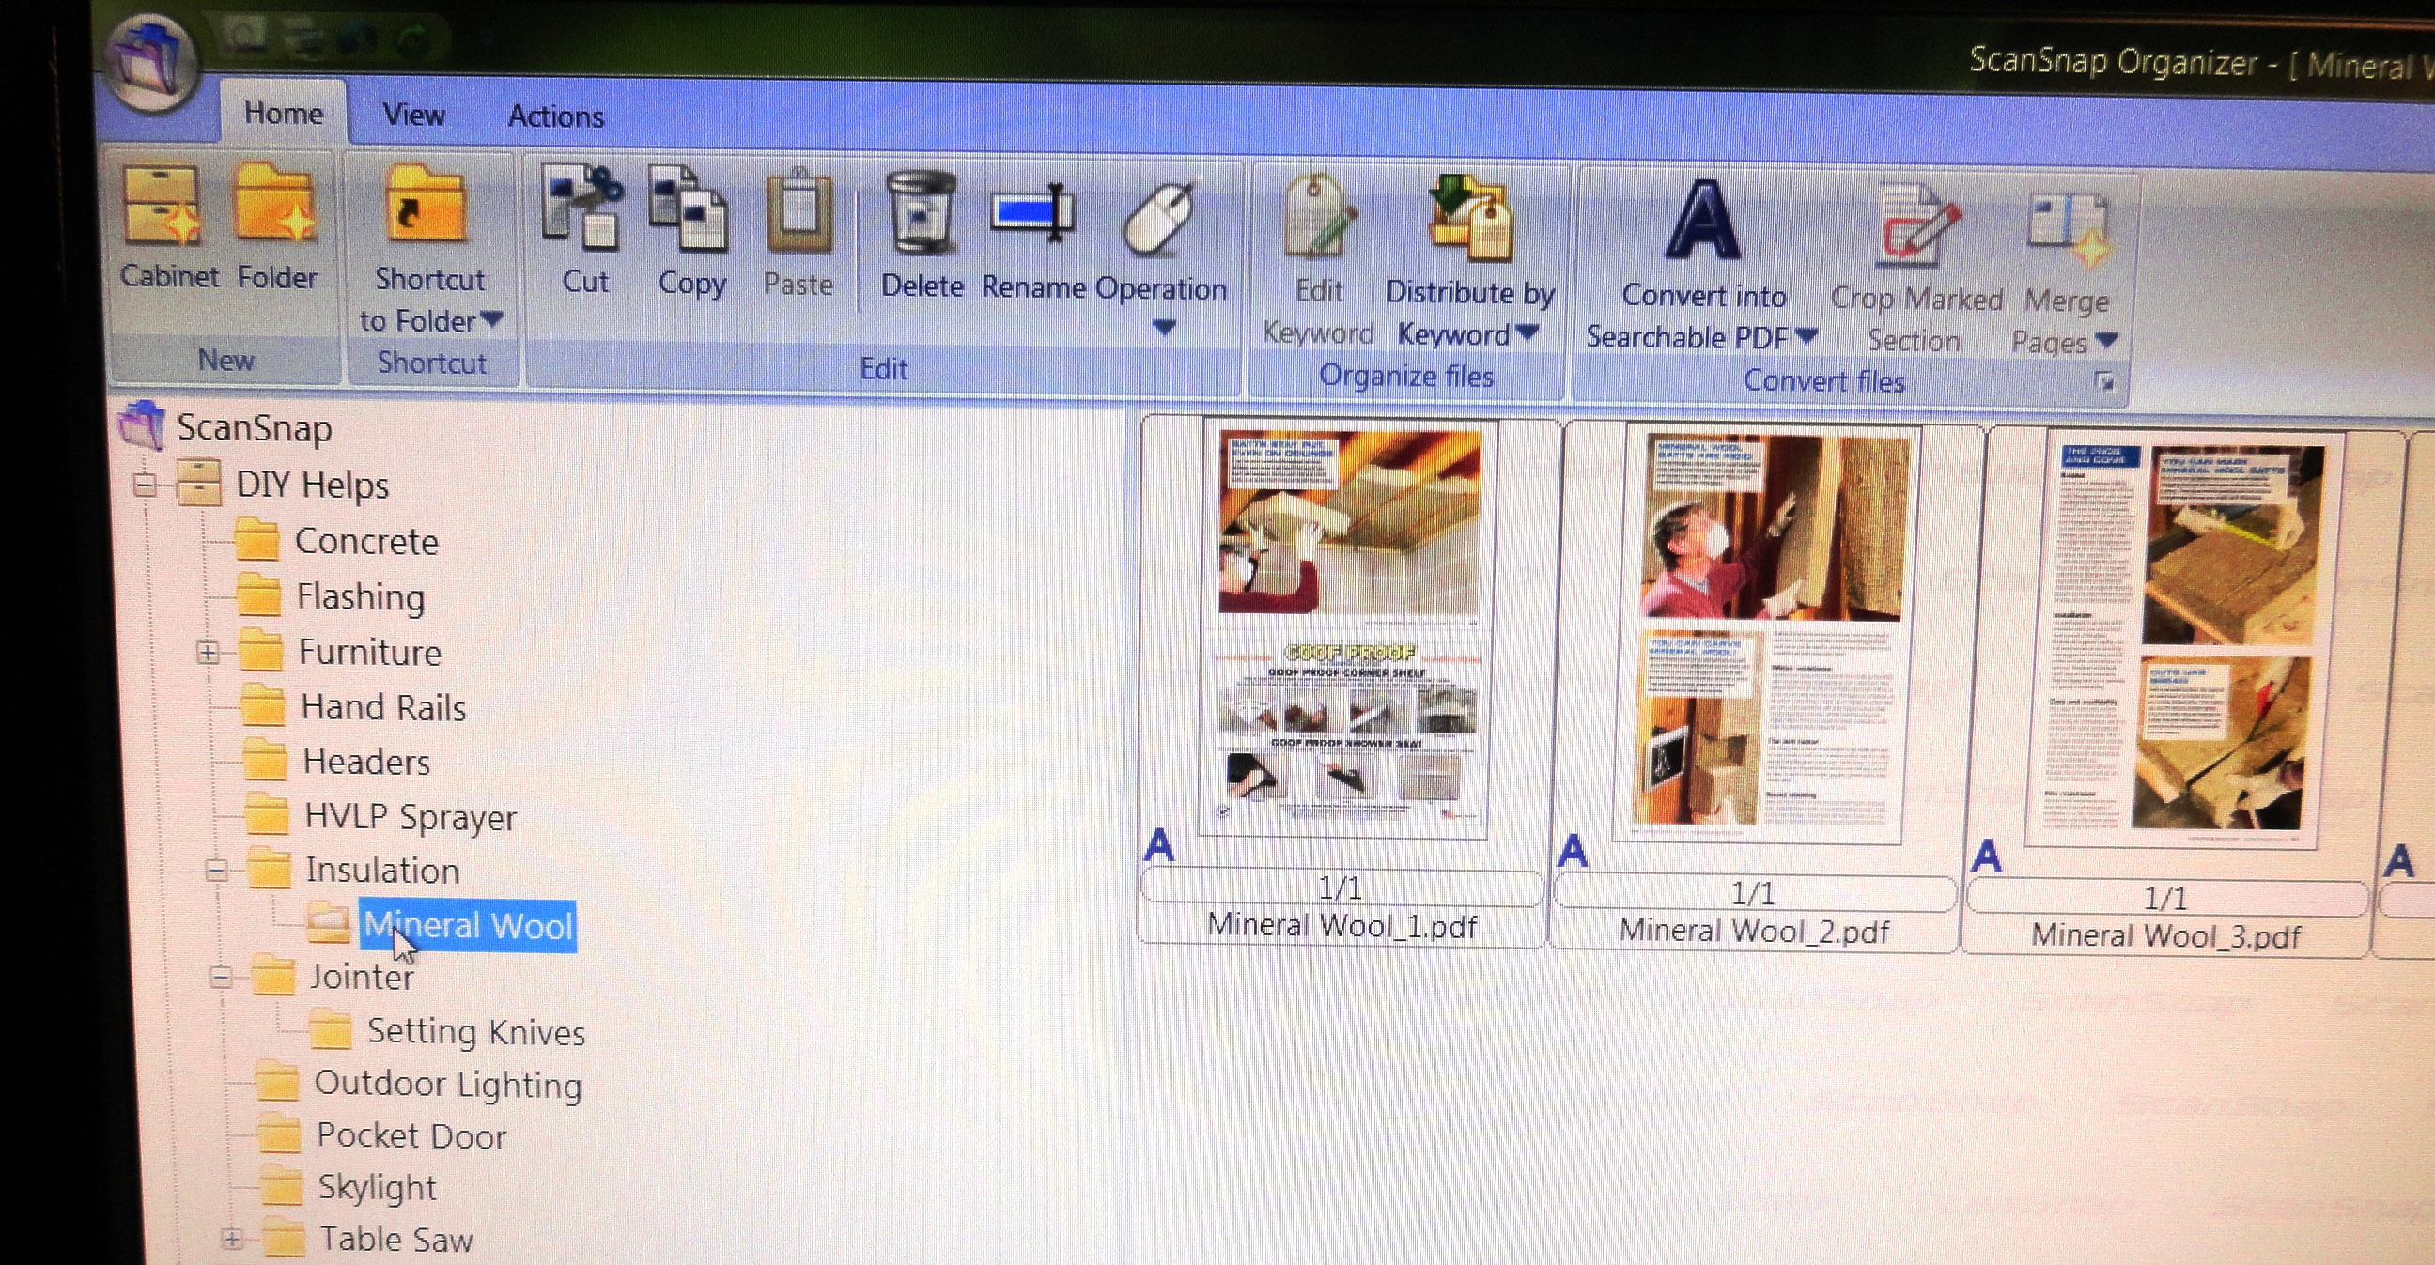The height and width of the screenshot is (1265, 2435).
Task: Switch to the View ribbon tab
Action: pos(413,116)
